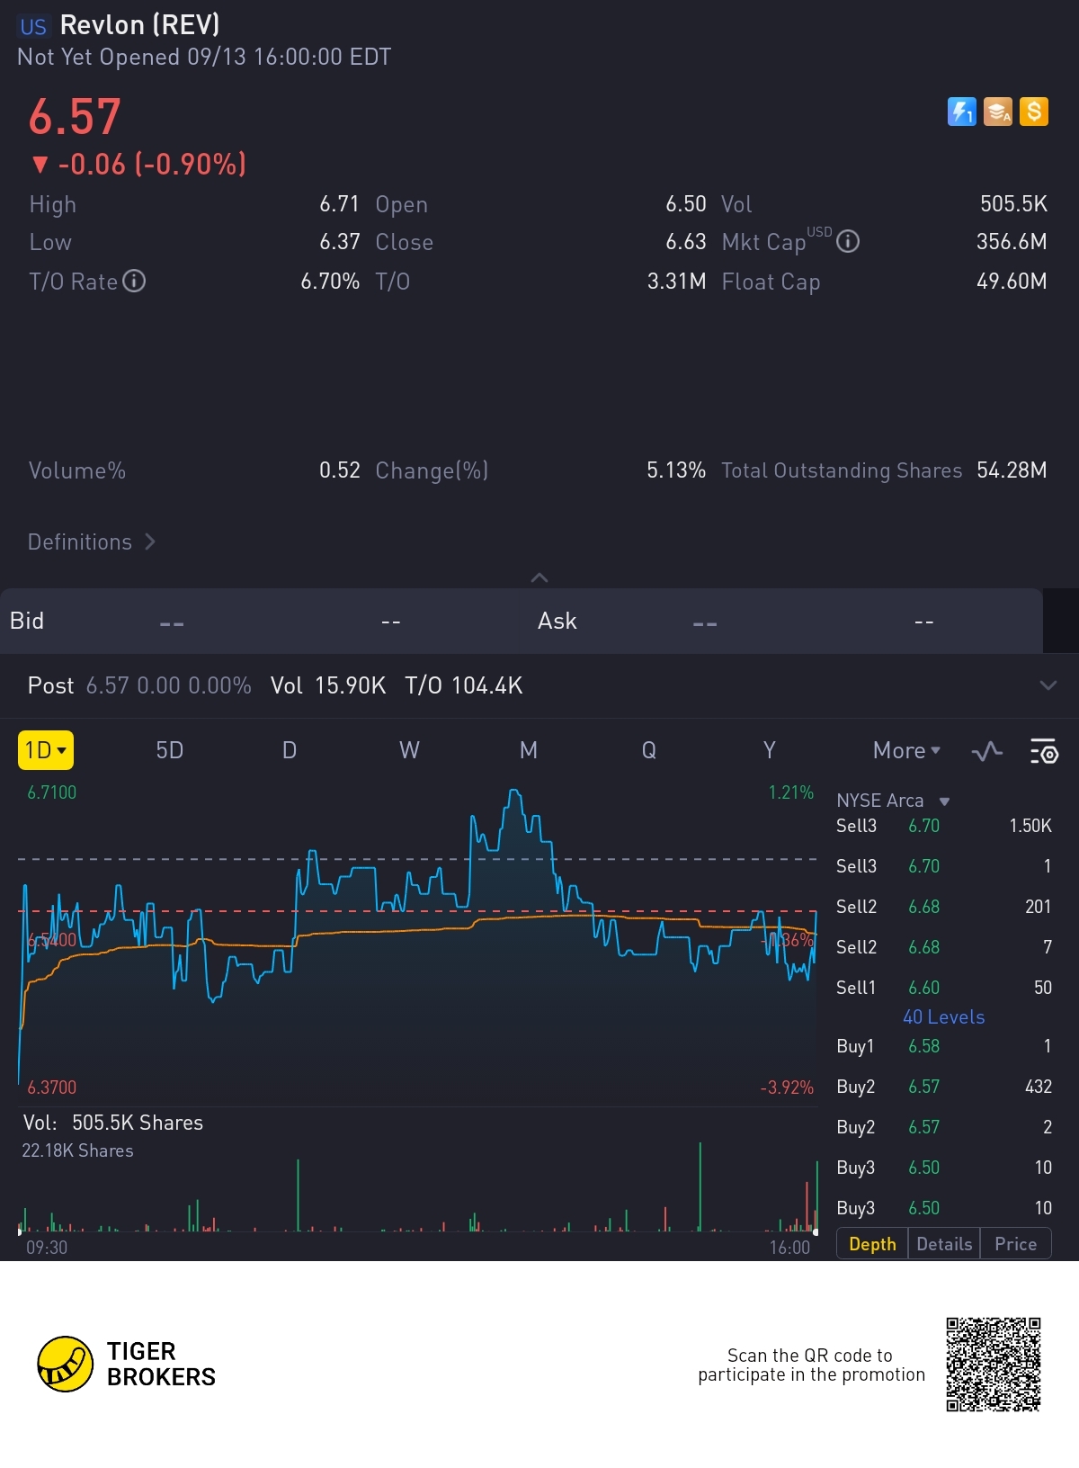Expand the Post market info row

[1048, 685]
